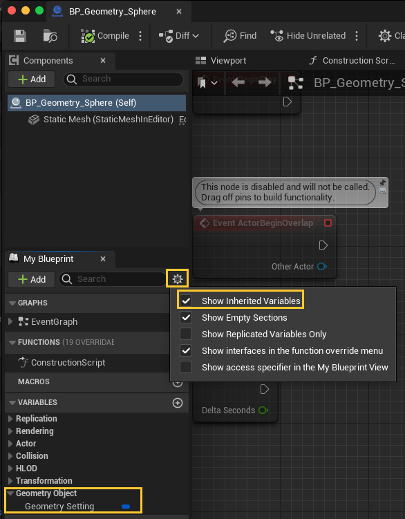Select the Geometry Setting variable

tap(59, 507)
